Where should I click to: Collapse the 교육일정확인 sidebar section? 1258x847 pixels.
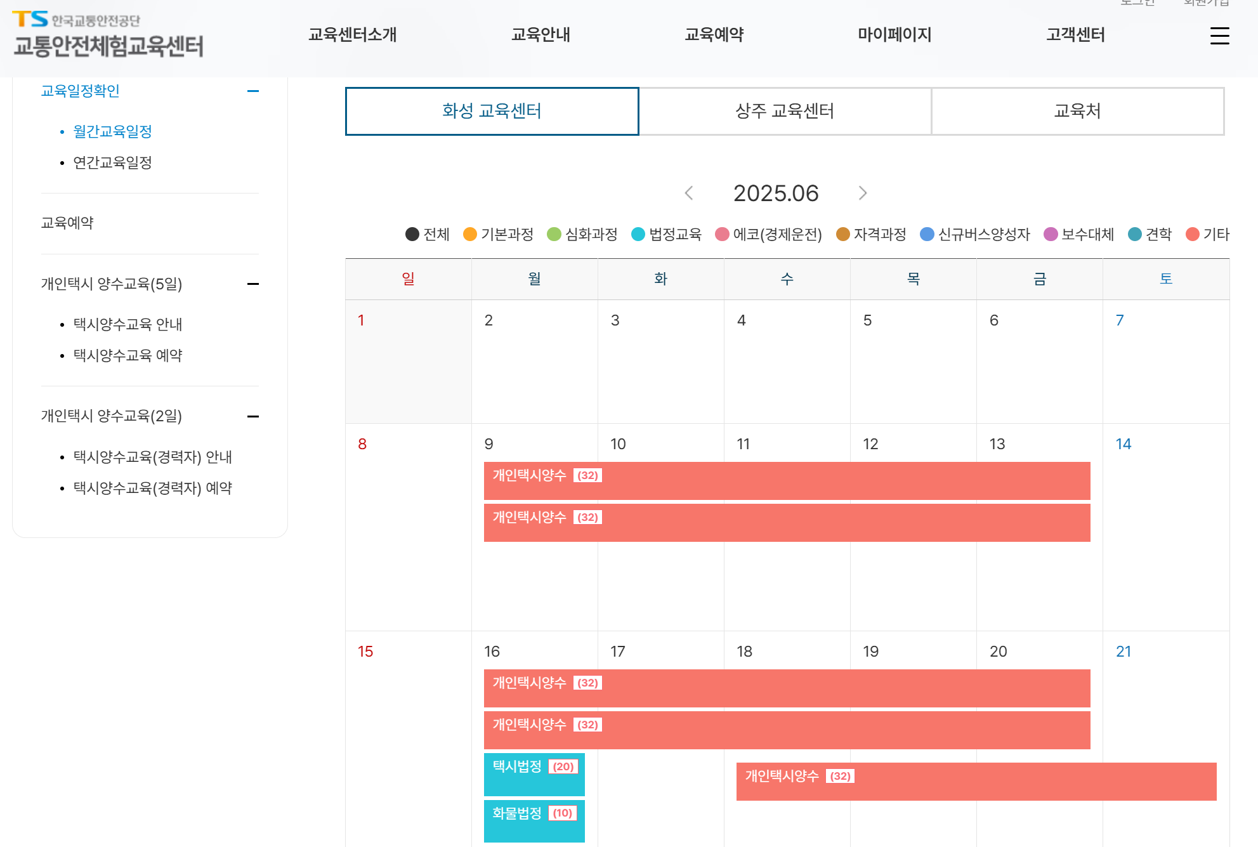tap(254, 91)
